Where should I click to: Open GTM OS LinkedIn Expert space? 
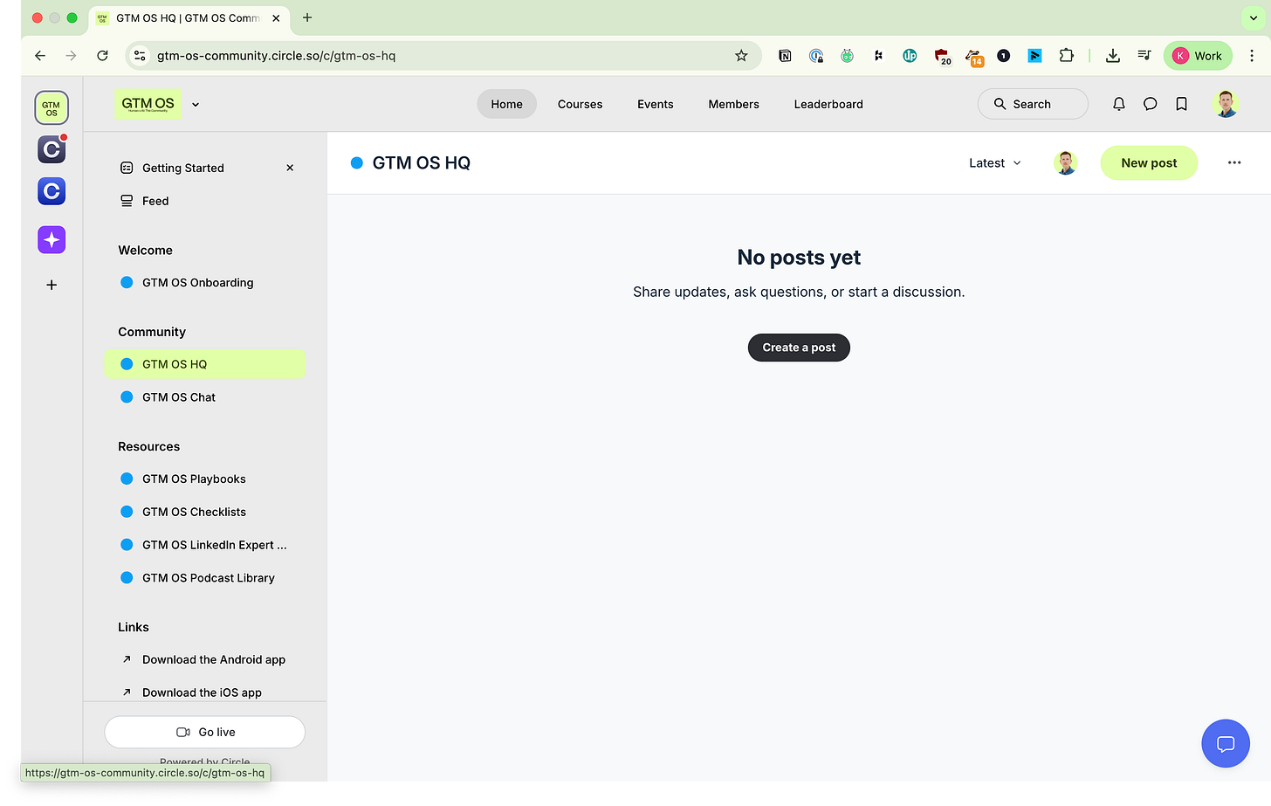(205, 545)
